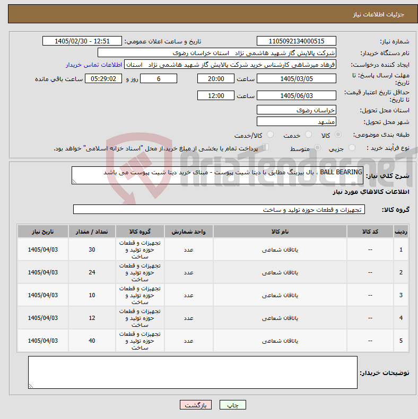Click the unit عدد in row 4

click(189, 318)
